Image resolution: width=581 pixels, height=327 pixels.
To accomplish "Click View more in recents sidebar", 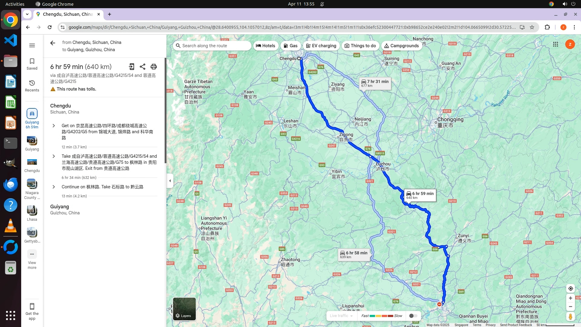I will 32,259.
